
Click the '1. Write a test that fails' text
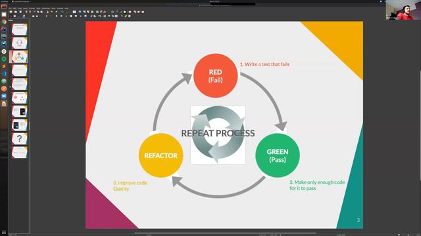[x=264, y=64]
